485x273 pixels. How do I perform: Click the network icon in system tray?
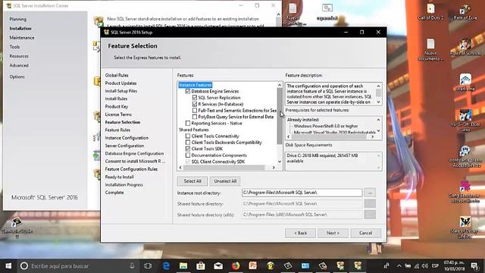coord(417,266)
